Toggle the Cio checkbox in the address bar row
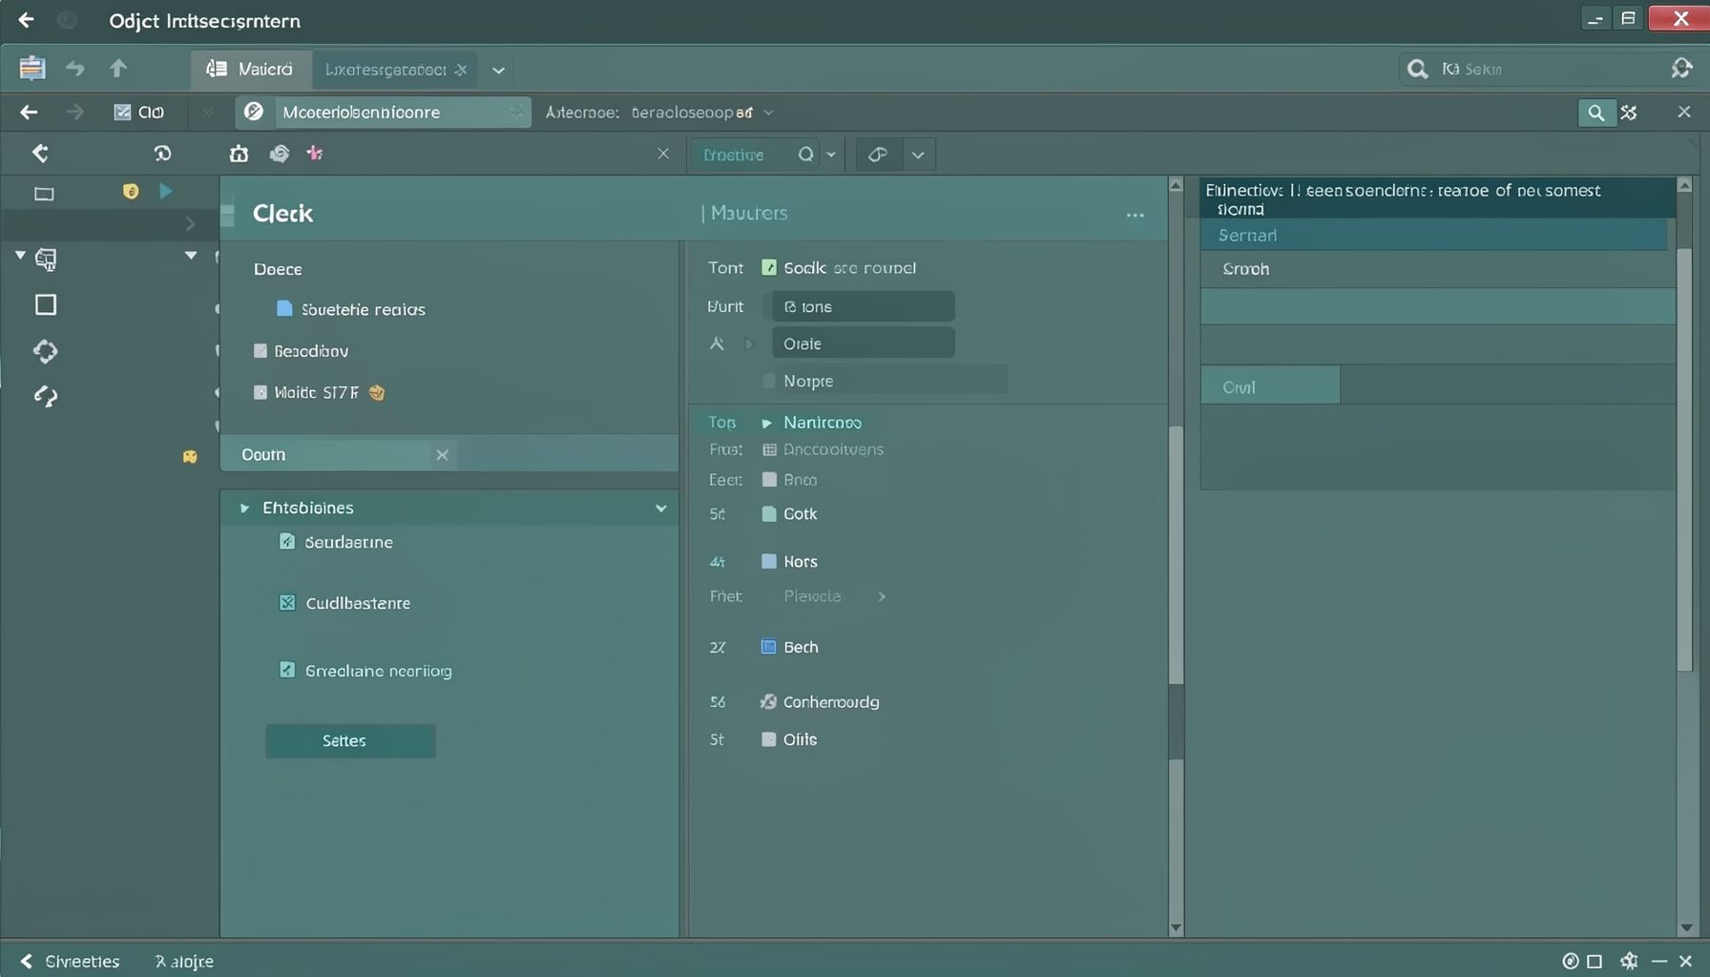 click(x=122, y=113)
